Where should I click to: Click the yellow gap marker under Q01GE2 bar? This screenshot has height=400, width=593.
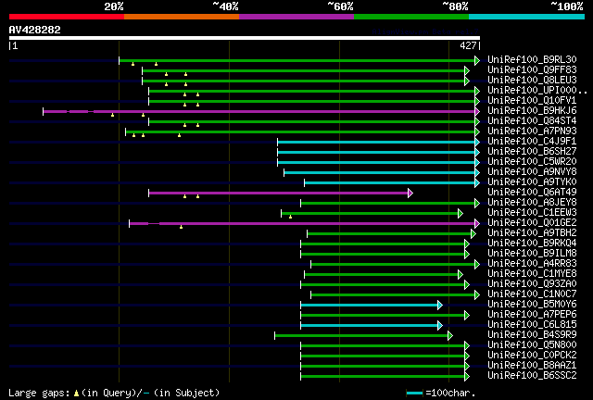(x=182, y=227)
